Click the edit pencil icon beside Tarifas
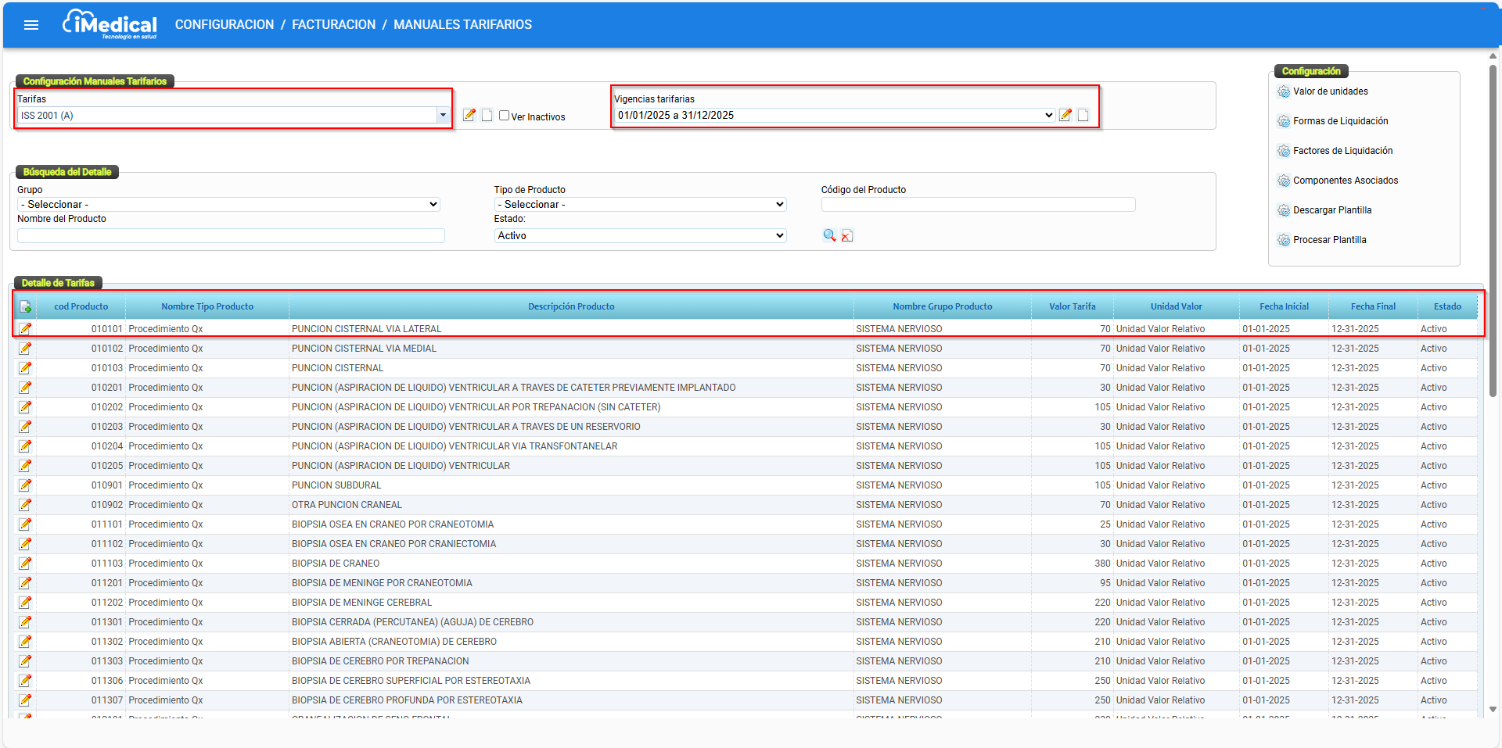This screenshot has height=748, width=1502. pyautogui.click(x=469, y=115)
